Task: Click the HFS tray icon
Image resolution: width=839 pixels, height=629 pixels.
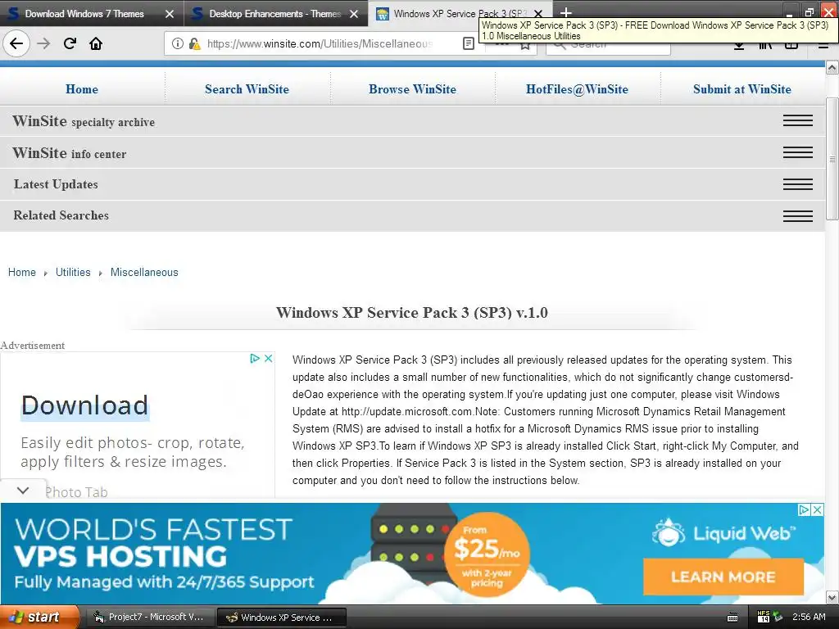Action: pyautogui.click(x=764, y=617)
